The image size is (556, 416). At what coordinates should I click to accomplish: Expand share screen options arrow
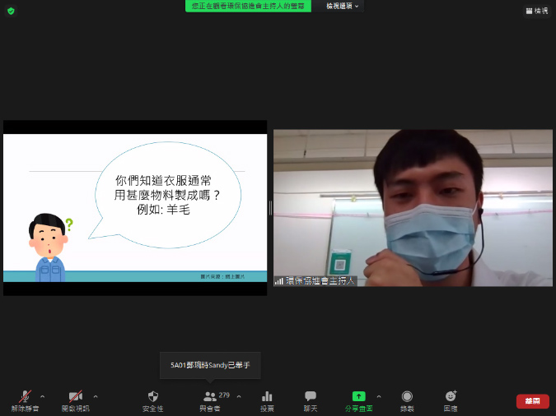379,396
